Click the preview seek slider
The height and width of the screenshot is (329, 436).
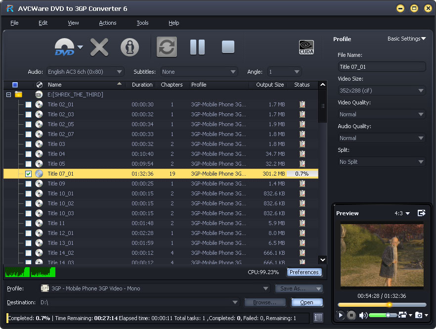(382, 305)
